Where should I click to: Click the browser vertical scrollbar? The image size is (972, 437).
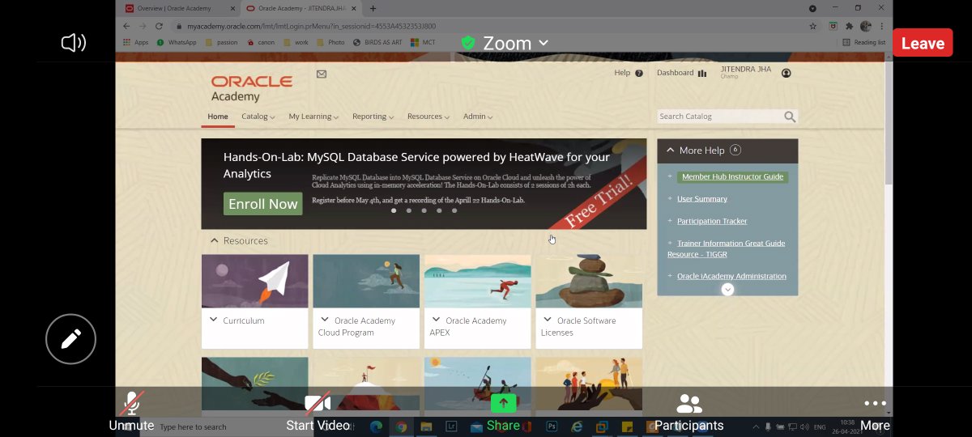pyautogui.click(x=889, y=121)
